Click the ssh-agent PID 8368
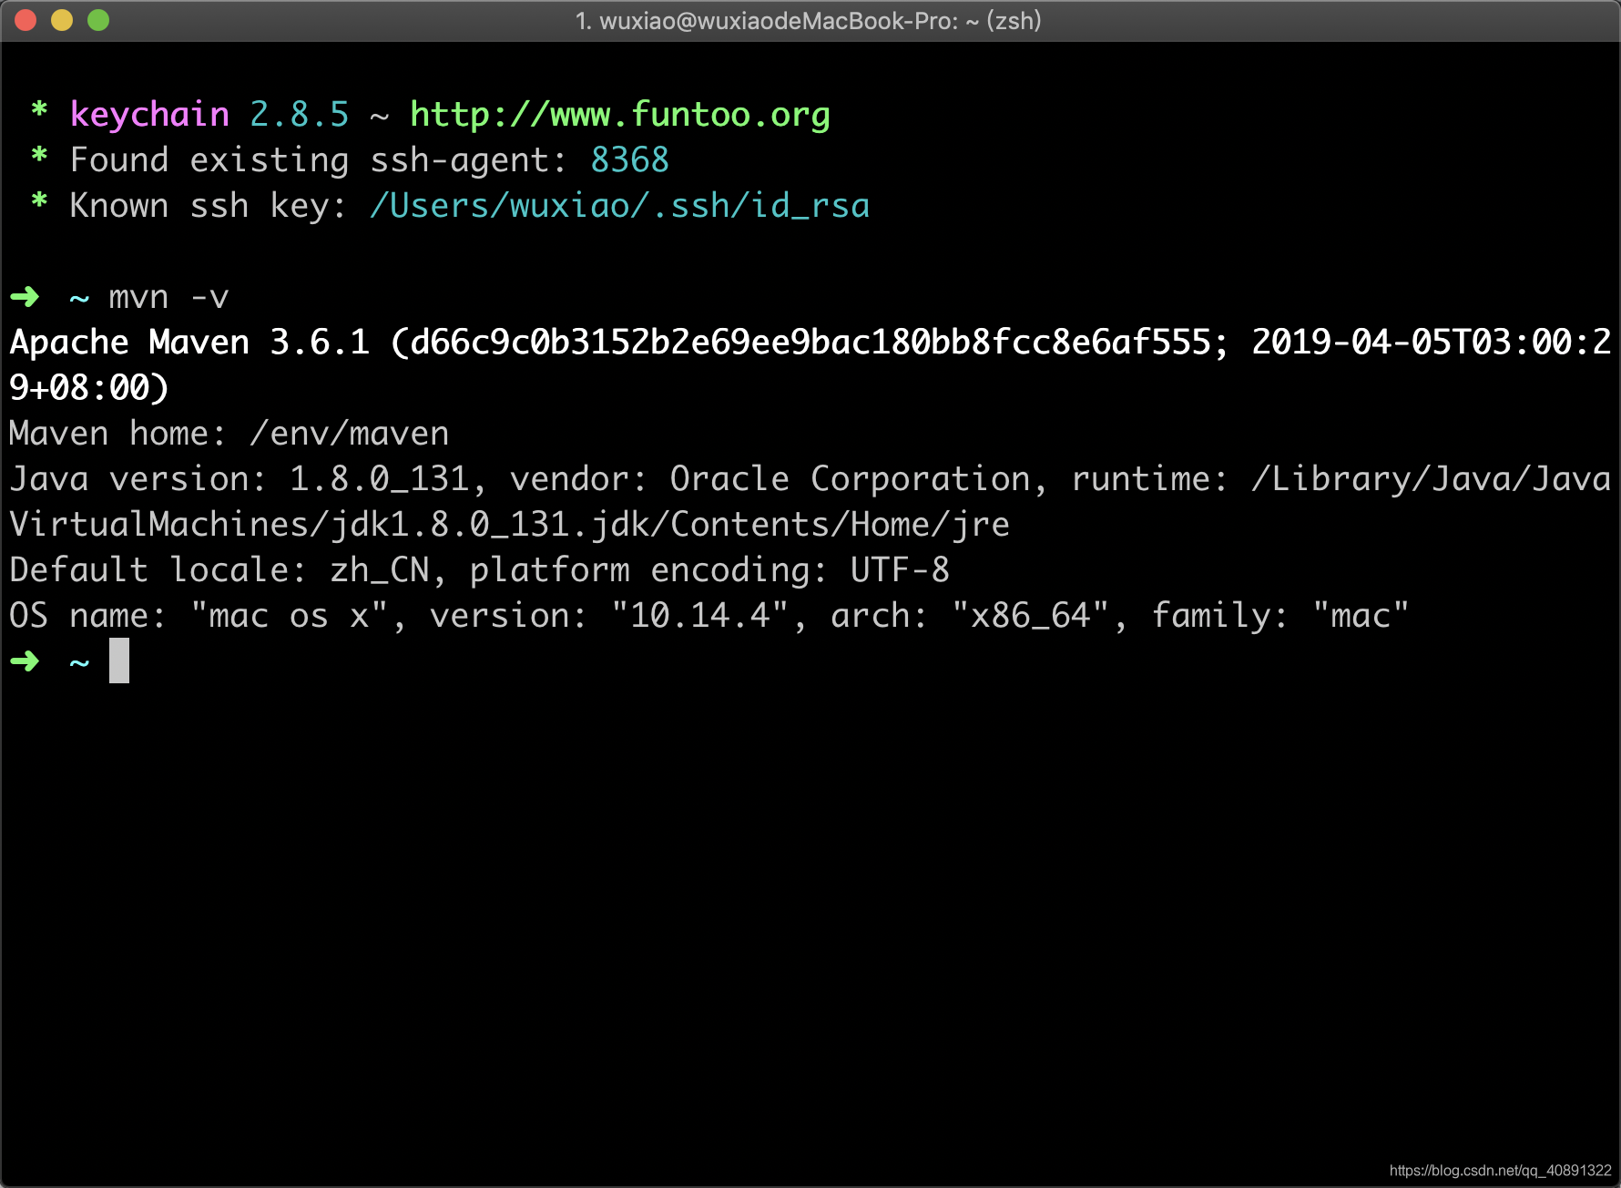This screenshot has height=1188, width=1621. (x=630, y=160)
